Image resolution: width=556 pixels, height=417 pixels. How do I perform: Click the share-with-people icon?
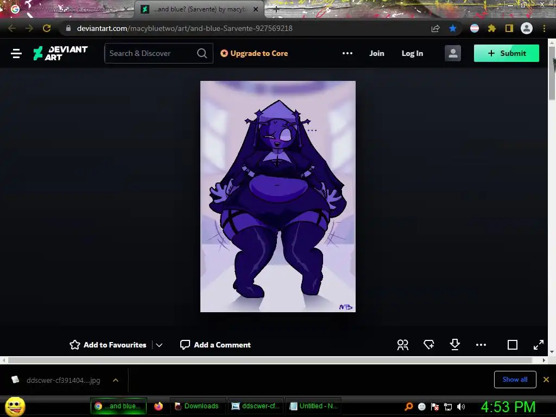(x=402, y=345)
